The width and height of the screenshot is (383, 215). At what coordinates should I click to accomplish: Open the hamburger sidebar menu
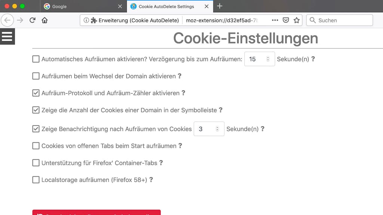click(7, 37)
